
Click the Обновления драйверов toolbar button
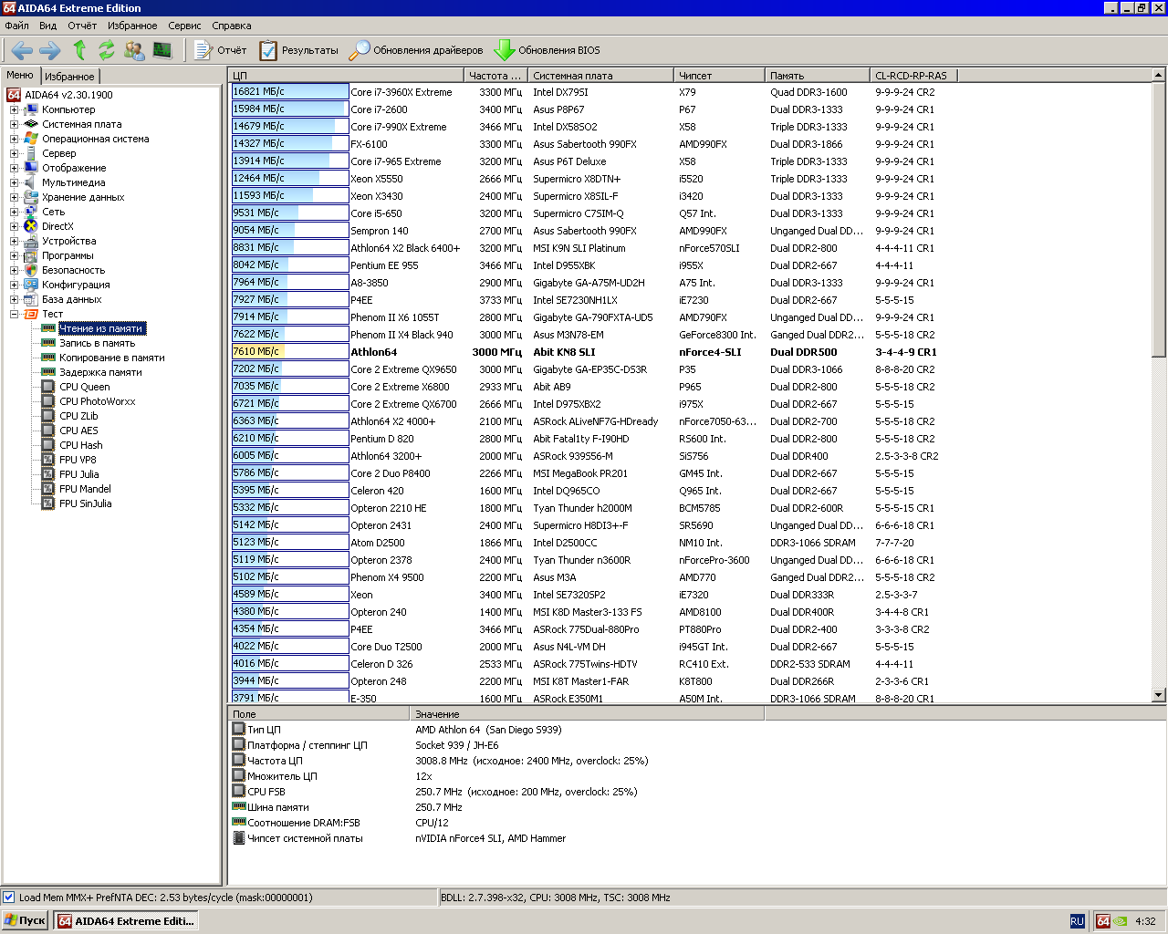click(x=416, y=50)
